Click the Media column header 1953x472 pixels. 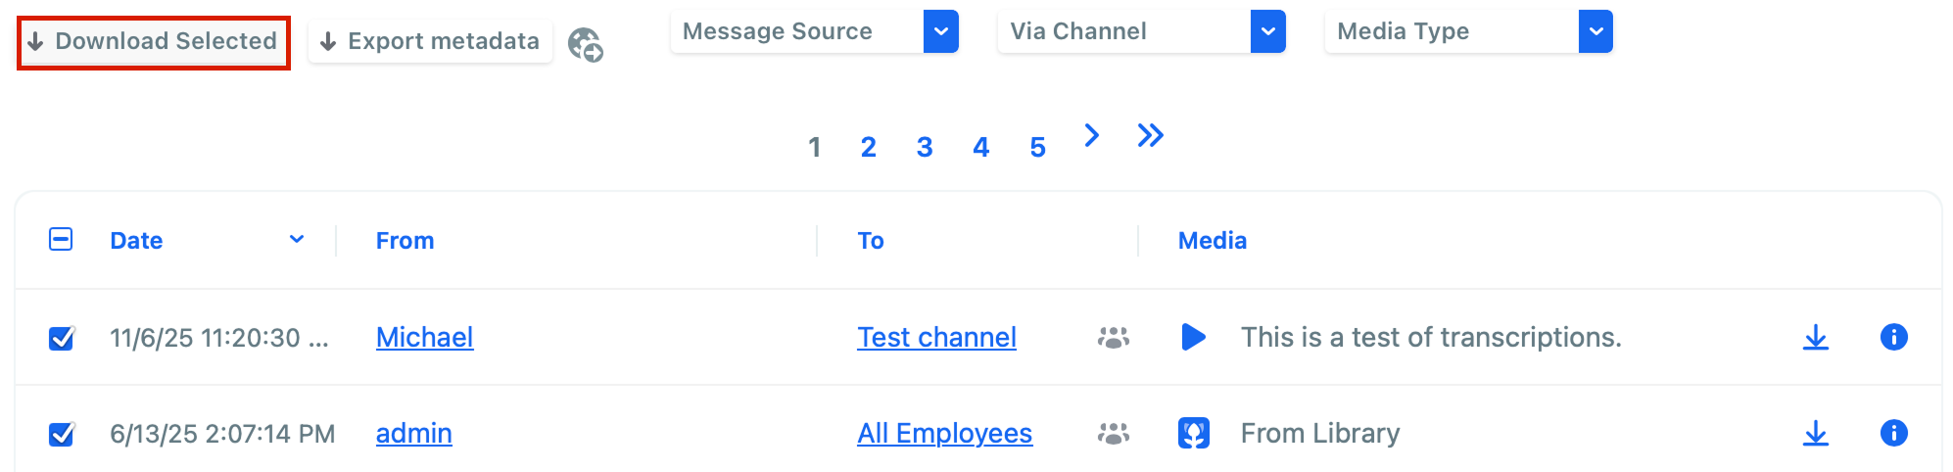[x=1213, y=241]
